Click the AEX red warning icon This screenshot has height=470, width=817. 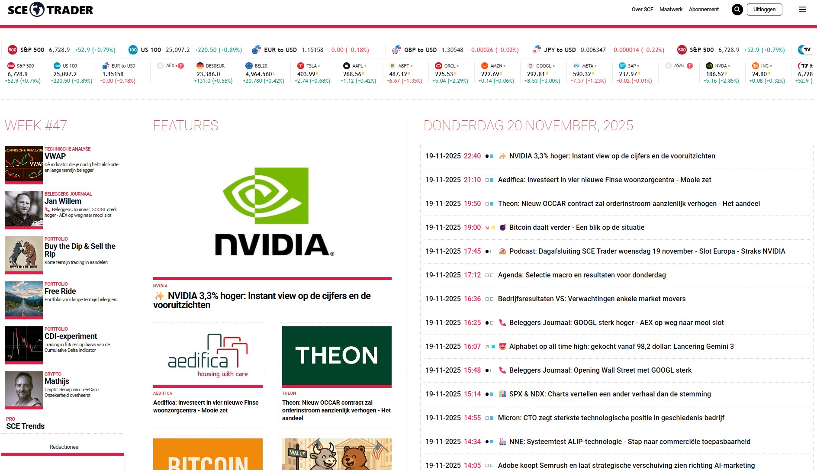(x=181, y=66)
